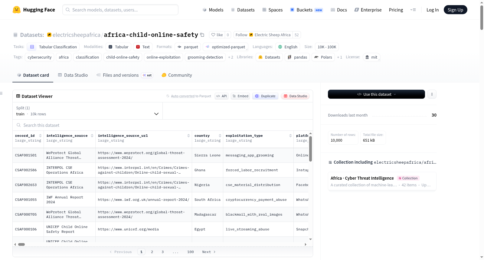Viewport: 484px width, 260px height.
Task: Click the Sign Up button
Action: tap(455, 10)
